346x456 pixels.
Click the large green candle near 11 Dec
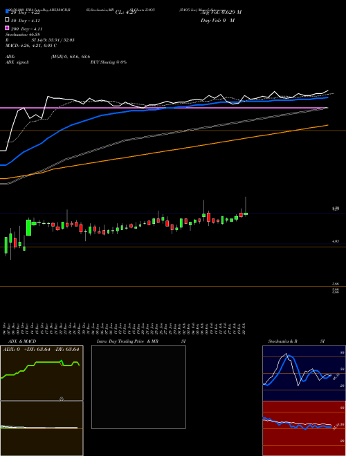pos(29,227)
